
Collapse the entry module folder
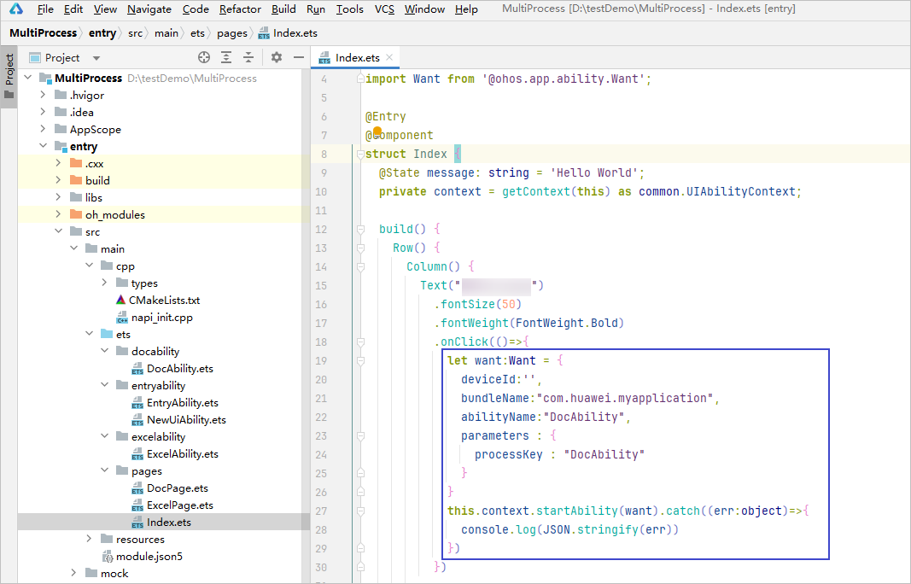[x=44, y=147]
